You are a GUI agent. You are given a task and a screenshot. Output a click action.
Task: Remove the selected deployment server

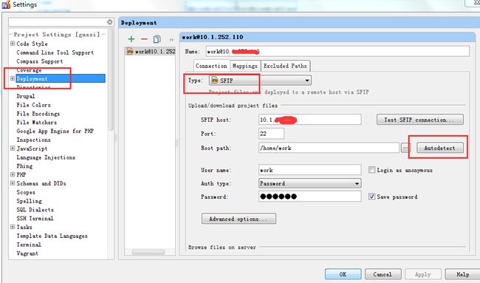(144, 39)
